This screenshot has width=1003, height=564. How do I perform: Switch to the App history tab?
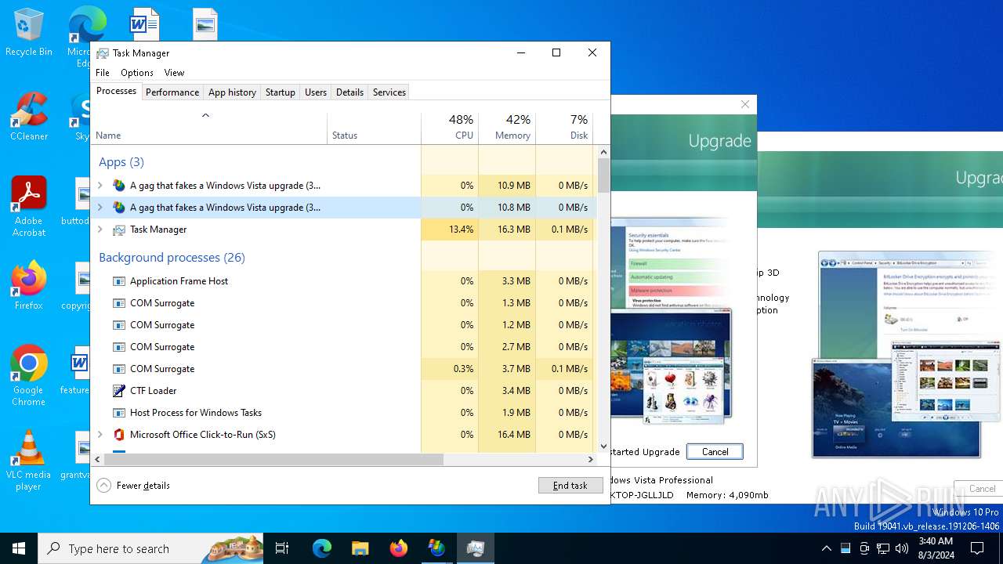point(232,92)
